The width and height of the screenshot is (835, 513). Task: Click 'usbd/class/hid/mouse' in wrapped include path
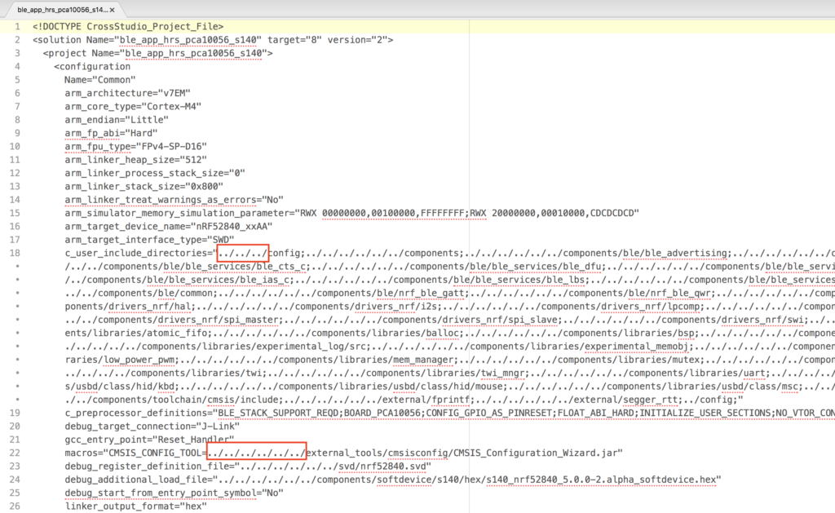click(x=448, y=387)
